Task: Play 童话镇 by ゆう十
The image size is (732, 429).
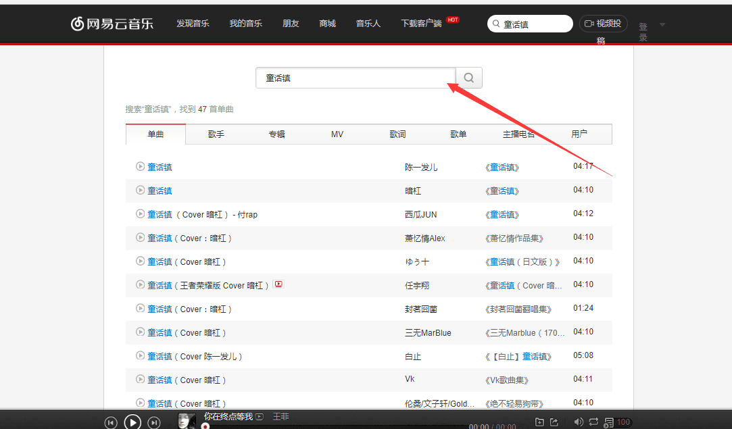Action: (x=140, y=261)
